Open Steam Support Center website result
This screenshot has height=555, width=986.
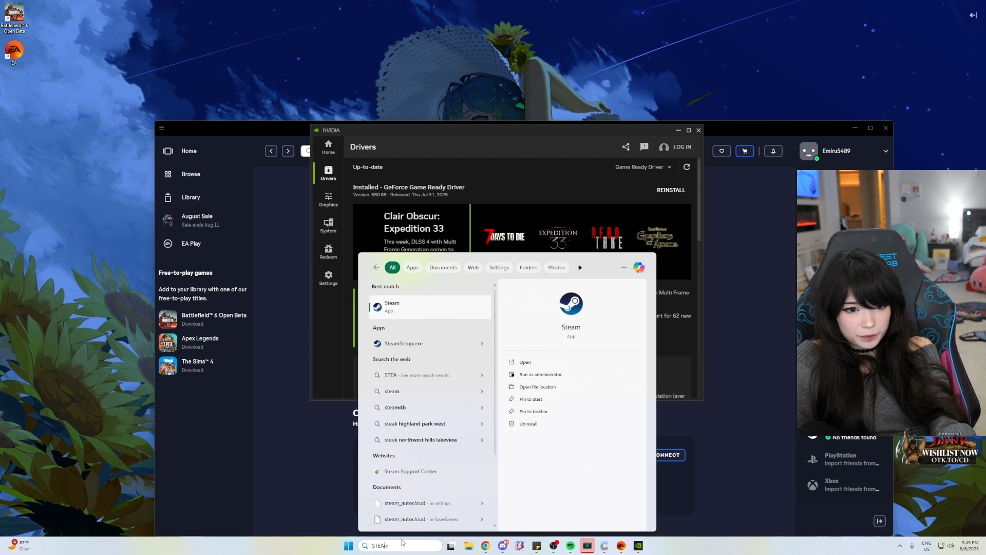[430, 472]
